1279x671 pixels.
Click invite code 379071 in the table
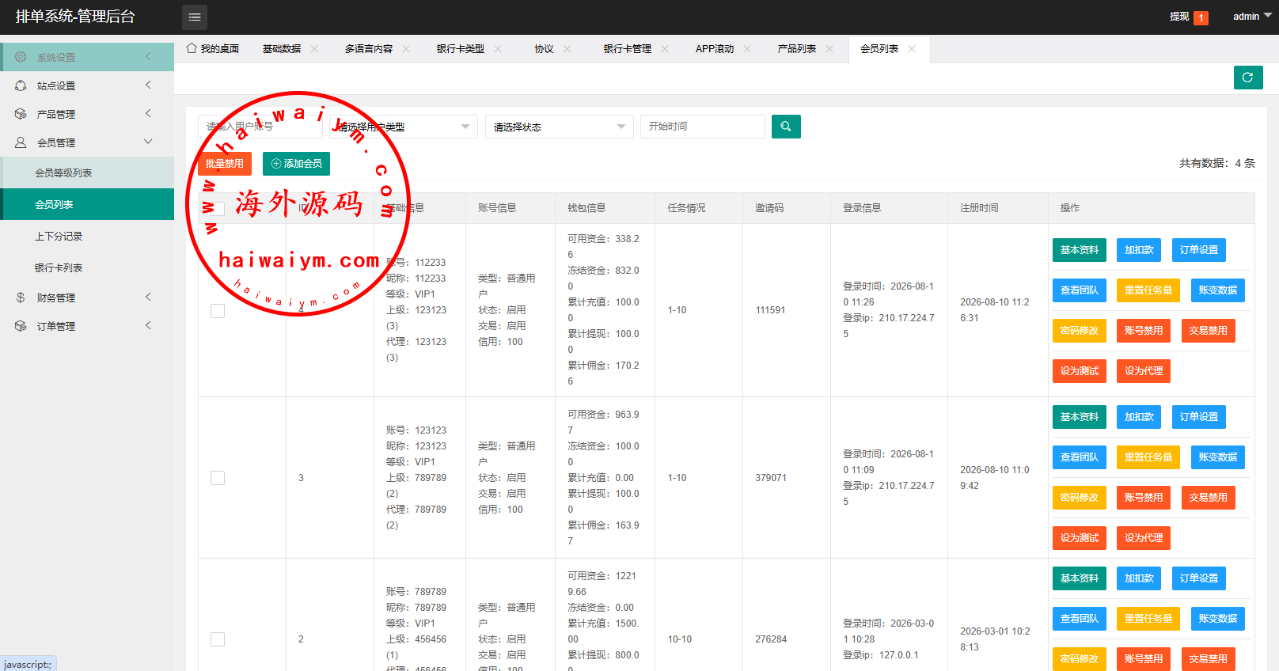[x=771, y=478]
